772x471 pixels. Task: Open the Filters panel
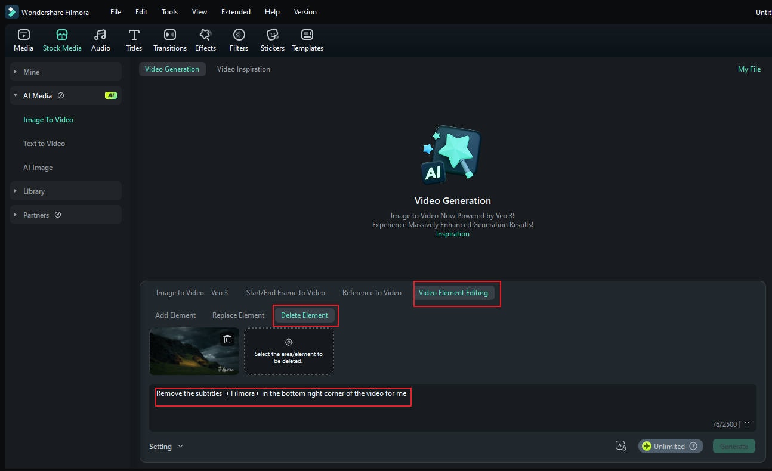pos(239,40)
